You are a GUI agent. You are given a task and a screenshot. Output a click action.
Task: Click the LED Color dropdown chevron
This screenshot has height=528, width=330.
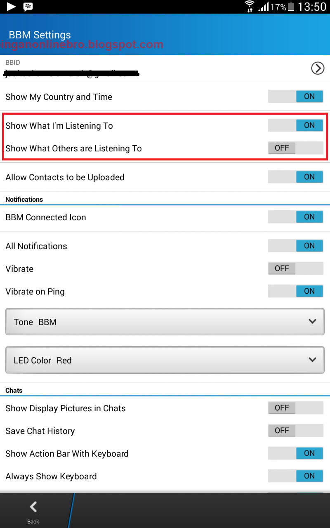pyautogui.click(x=312, y=360)
